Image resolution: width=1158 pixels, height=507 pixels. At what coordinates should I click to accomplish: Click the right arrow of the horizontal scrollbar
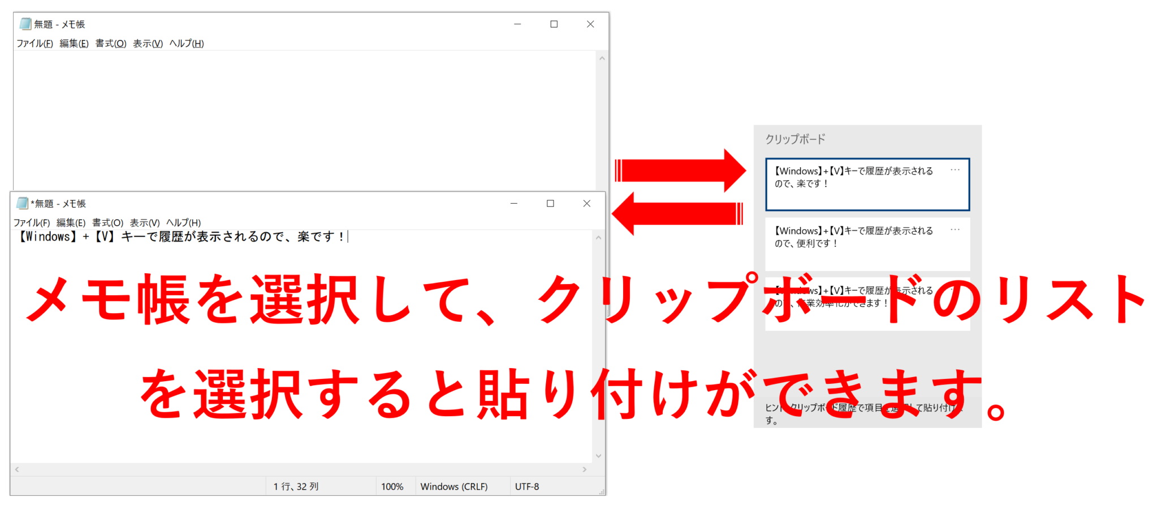(585, 470)
